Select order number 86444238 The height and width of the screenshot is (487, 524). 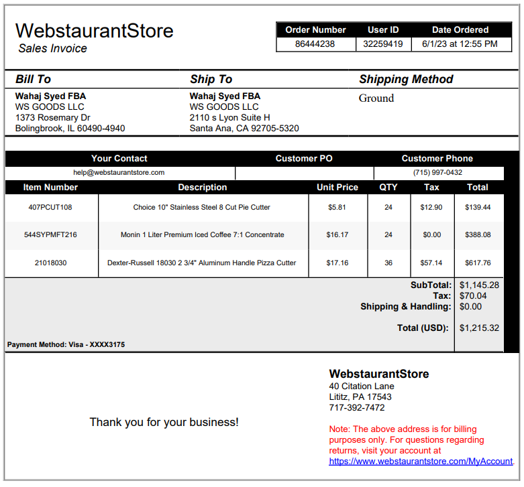315,44
